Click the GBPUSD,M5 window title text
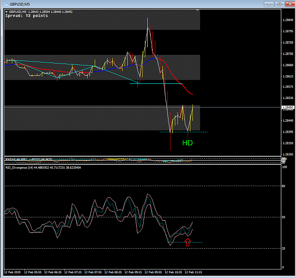The height and width of the screenshot is (278, 296). [20, 4]
